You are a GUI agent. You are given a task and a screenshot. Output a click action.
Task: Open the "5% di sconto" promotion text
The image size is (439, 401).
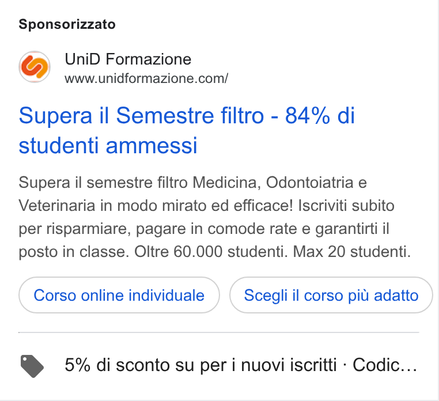point(200,365)
